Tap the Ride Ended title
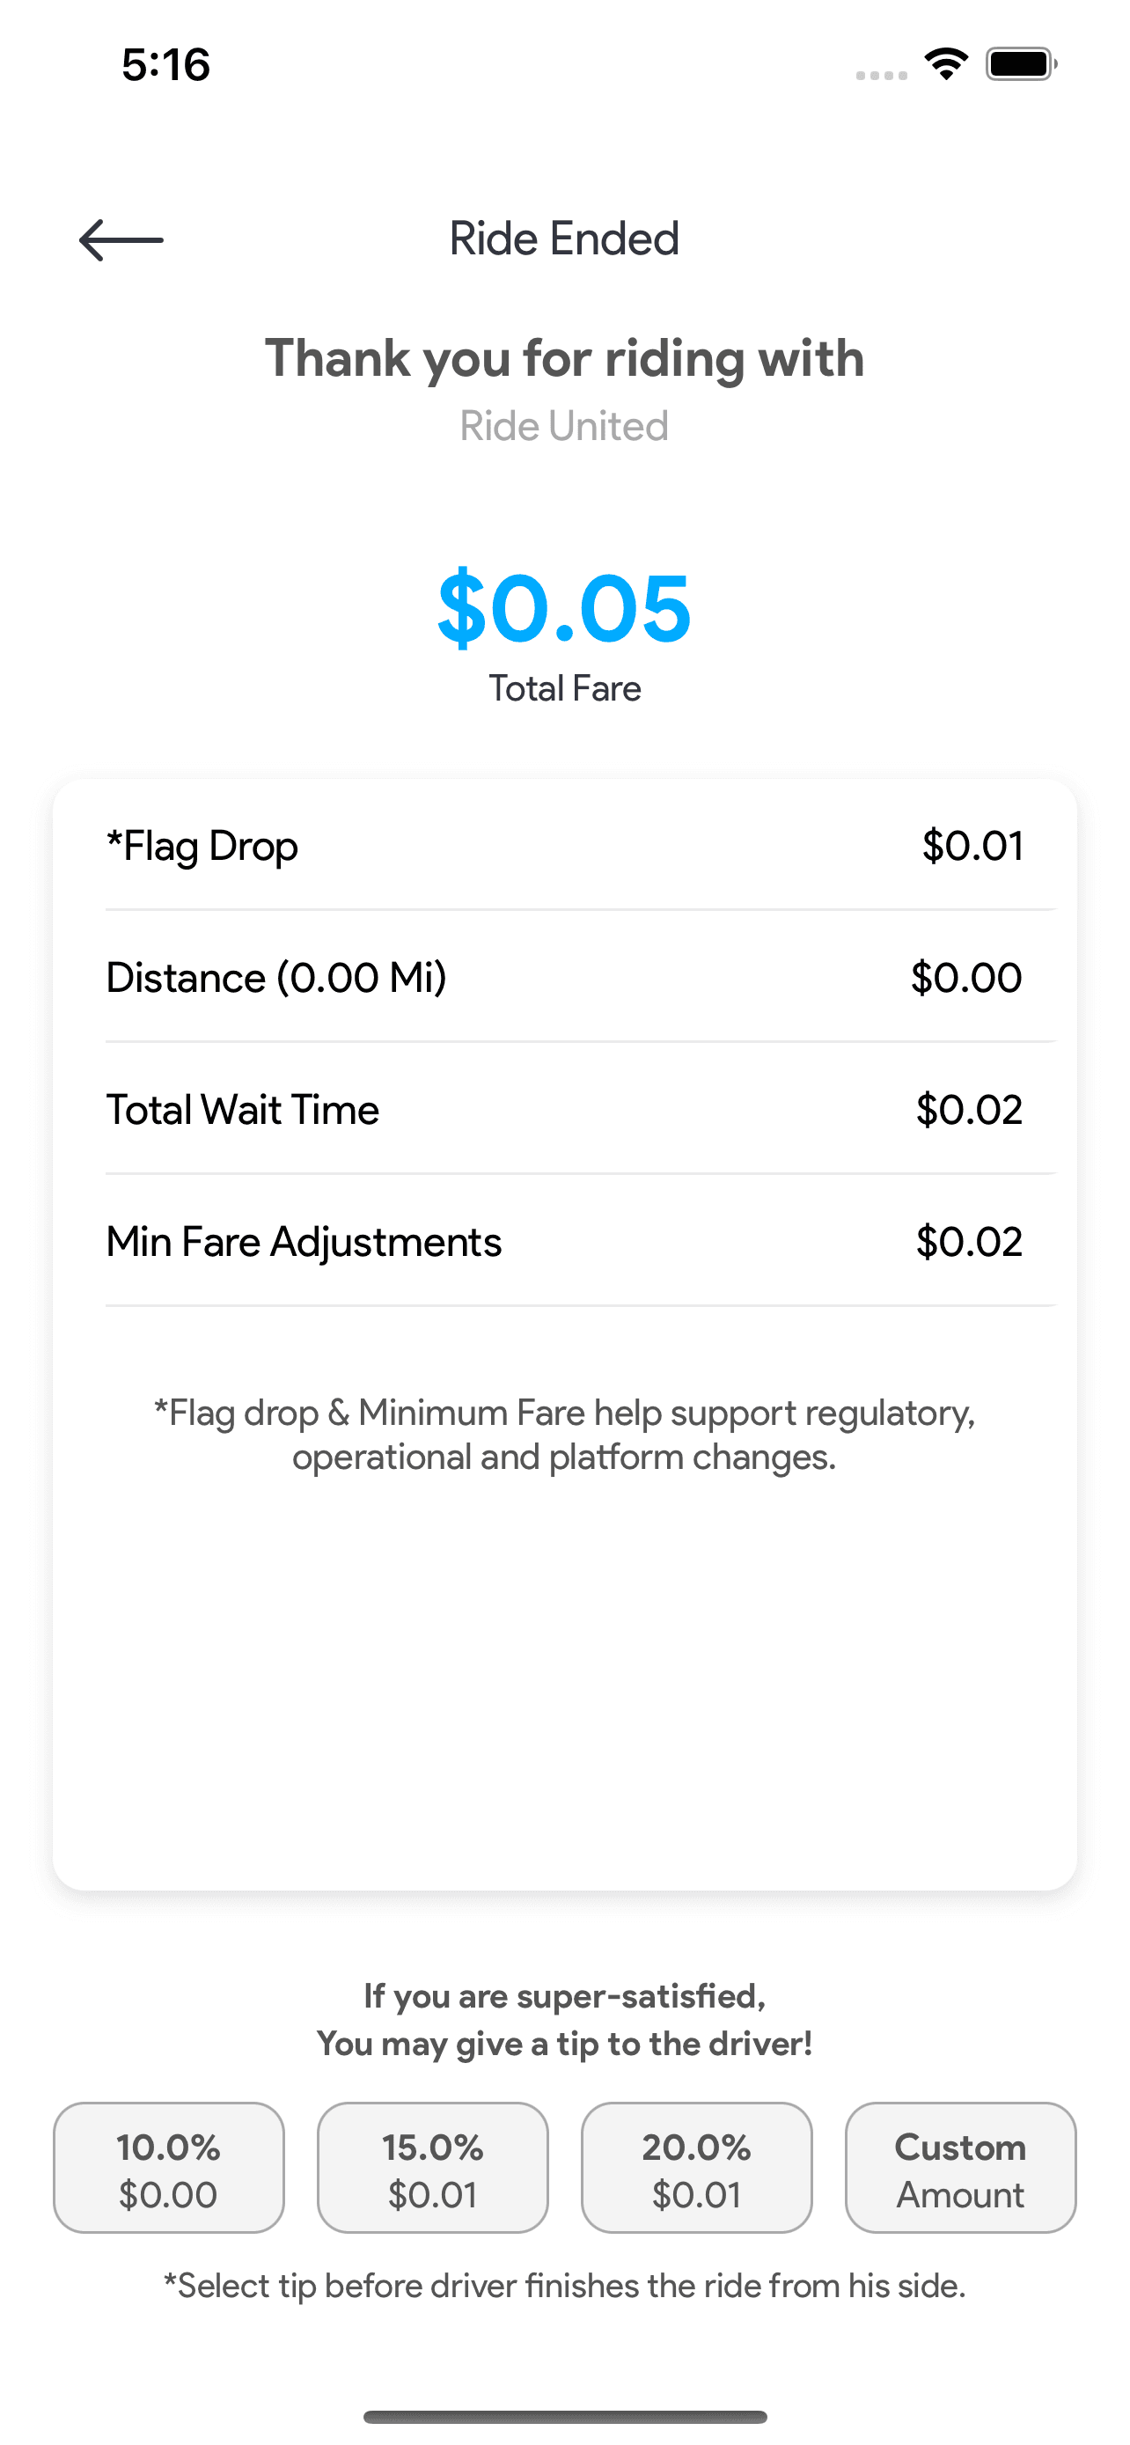The image size is (1130, 2445). coord(564,239)
